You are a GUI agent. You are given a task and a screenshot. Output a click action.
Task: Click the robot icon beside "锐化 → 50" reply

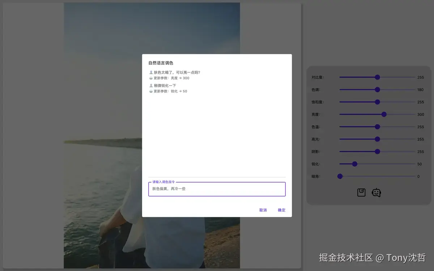(x=151, y=91)
